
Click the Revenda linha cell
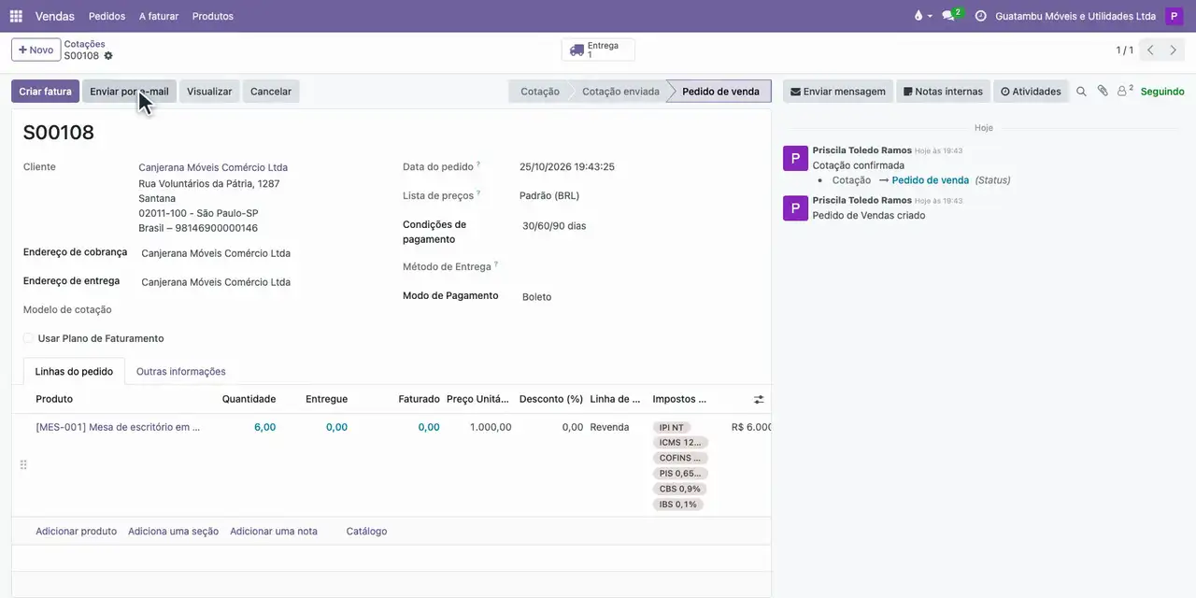coord(609,427)
